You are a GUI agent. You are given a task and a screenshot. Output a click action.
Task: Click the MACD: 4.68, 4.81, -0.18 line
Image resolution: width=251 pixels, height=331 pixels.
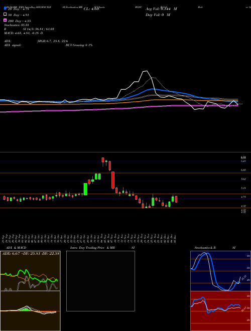pos(24,33)
